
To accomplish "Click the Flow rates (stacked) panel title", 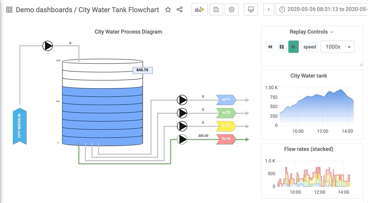I will pos(309,149).
